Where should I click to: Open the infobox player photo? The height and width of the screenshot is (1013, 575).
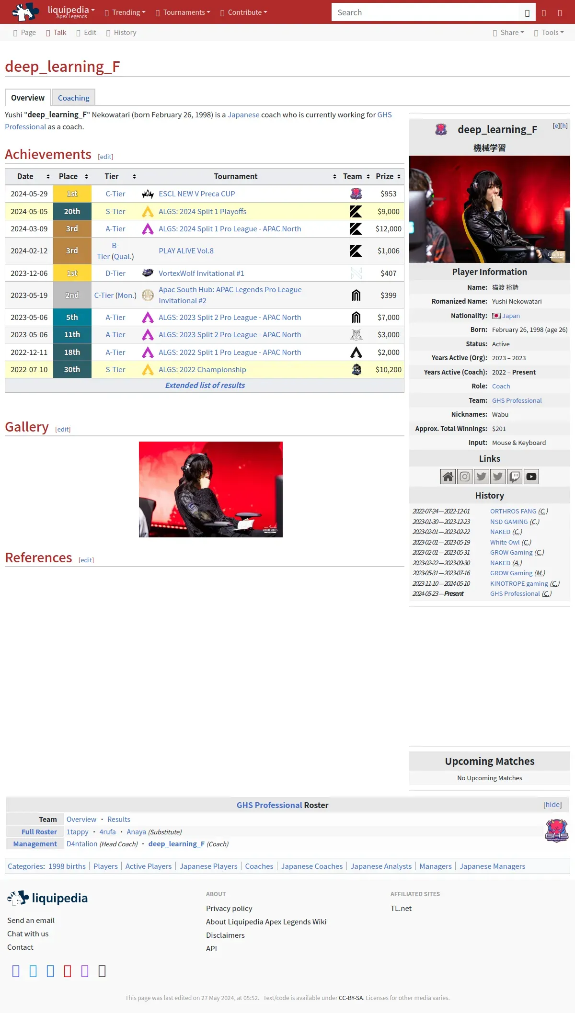point(490,209)
